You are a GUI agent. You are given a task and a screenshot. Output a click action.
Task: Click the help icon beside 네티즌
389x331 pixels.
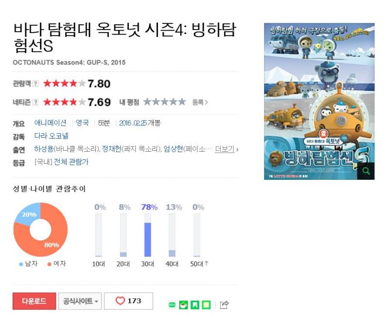coord(35,102)
